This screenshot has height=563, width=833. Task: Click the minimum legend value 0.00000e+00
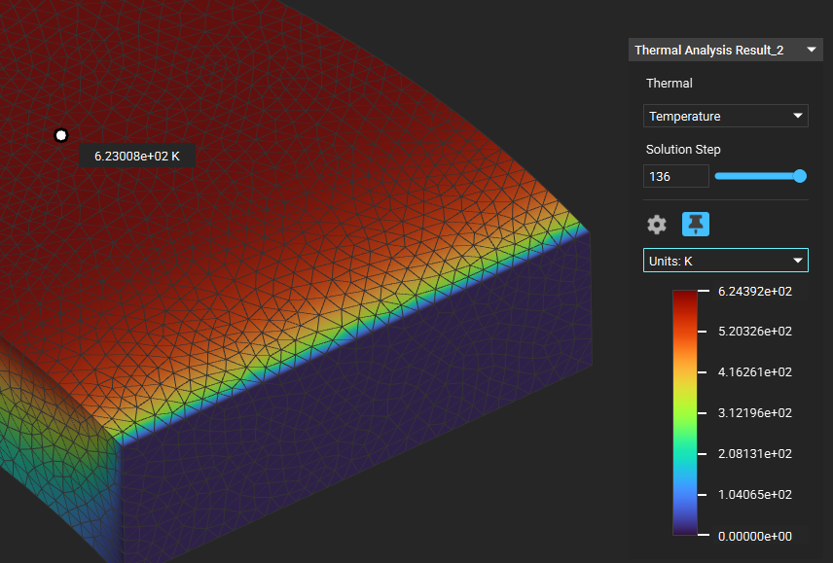point(755,536)
